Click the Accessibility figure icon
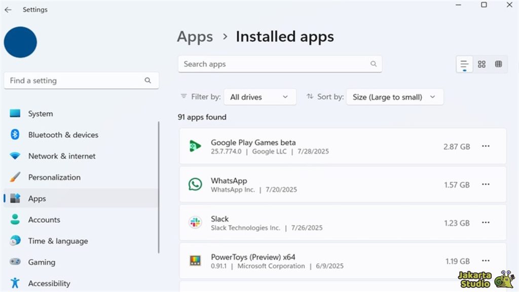This screenshot has height=292, width=519. (15, 283)
